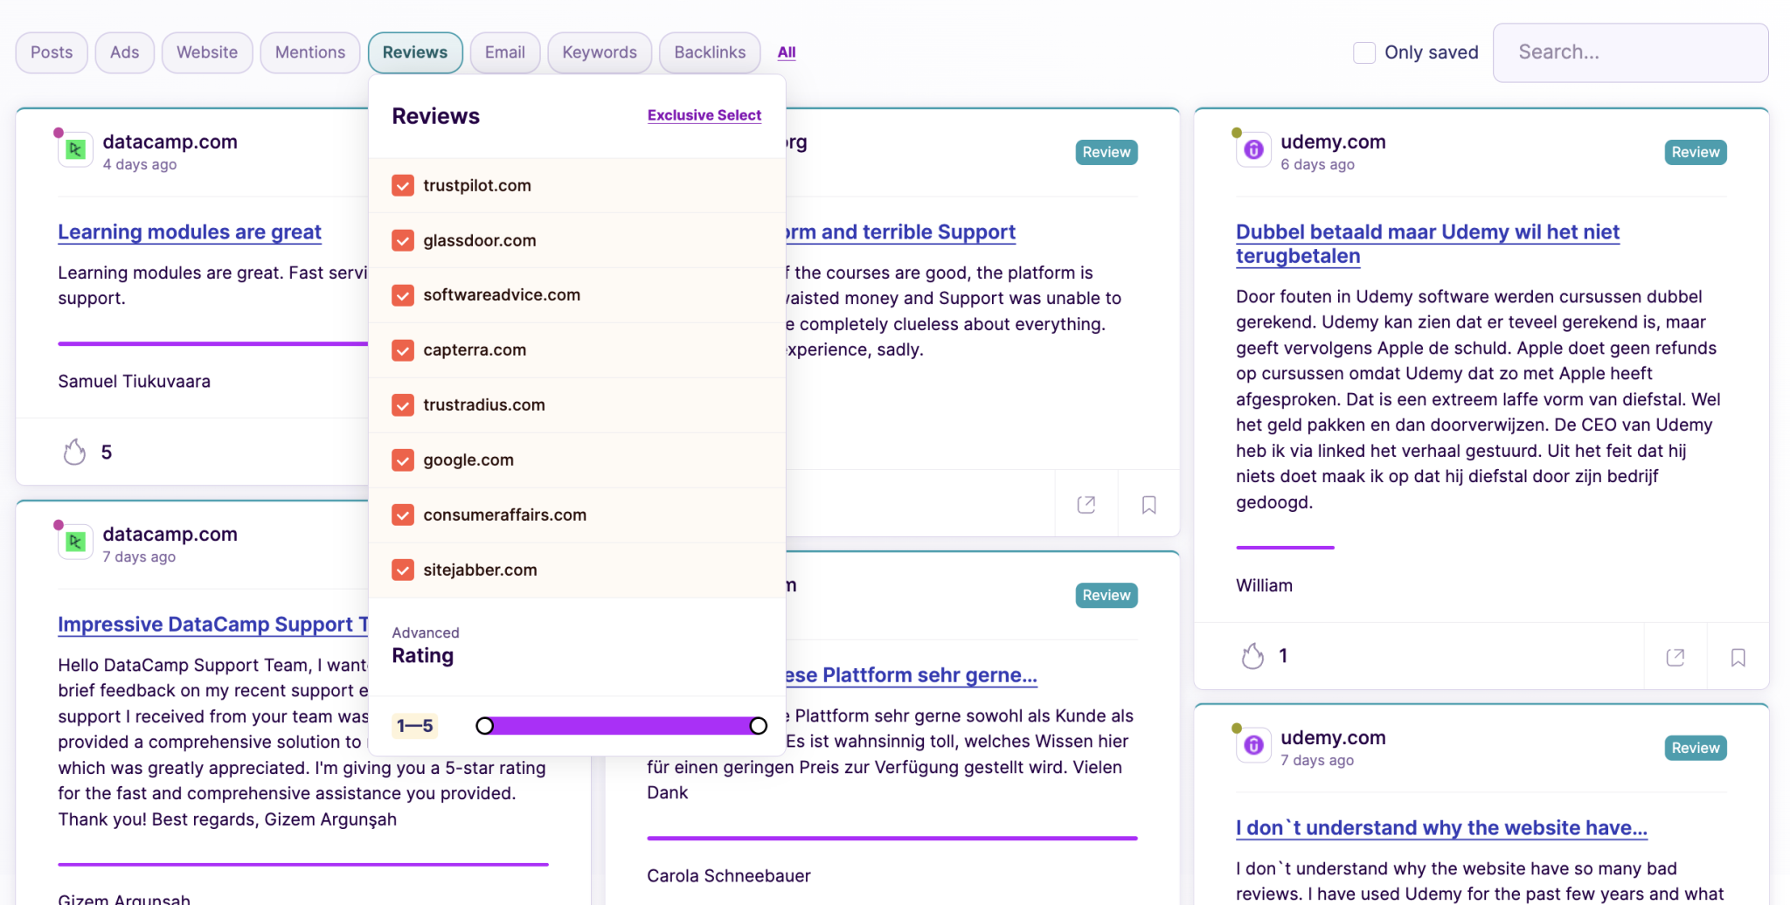Image resolution: width=1790 pixels, height=905 pixels.
Task: Click the right handle of Rating slider
Action: [x=758, y=726]
